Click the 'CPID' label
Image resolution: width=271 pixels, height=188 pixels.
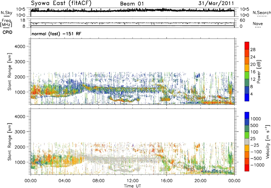(x=7, y=32)
